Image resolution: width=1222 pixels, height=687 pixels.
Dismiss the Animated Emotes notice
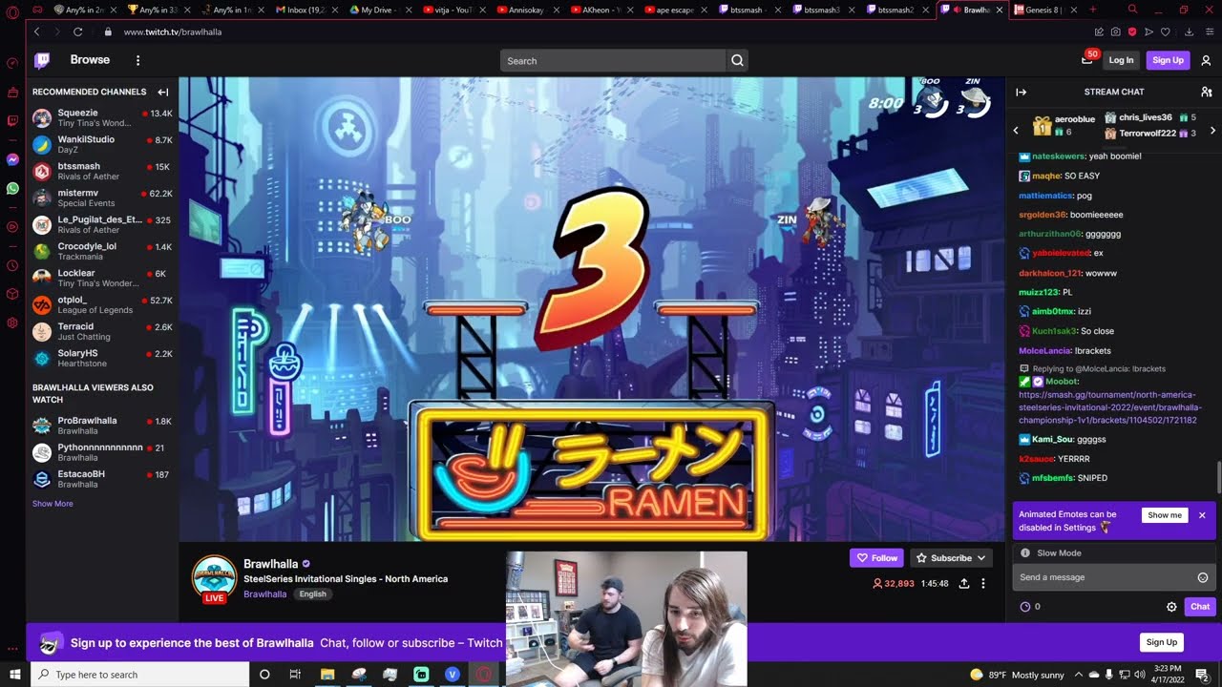(x=1202, y=515)
